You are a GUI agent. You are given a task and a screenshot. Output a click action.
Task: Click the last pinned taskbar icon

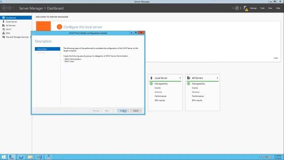tap(48, 157)
